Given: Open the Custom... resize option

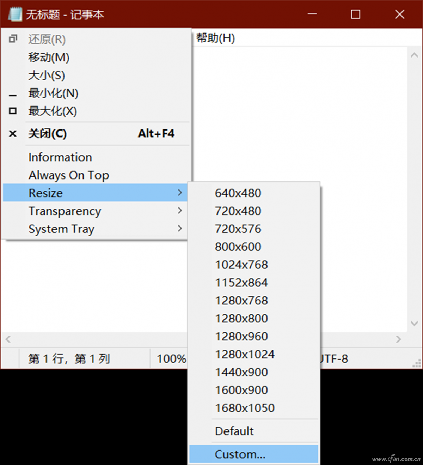Looking at the screenshot, I should [x=254, y=454].
